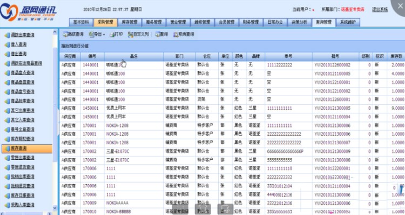Open 高级查询 advanced query toolbar icon
Image resolution: width=405 pixels, height=215 pixels.
tap(73, 34)
